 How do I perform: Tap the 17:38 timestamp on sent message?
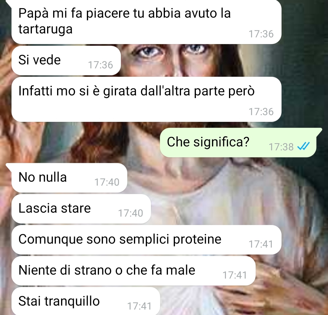tap(281, 147)
